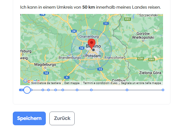Click the Gorzów Wielkopolski map label
188x130 pixels.
[x=143, y=36]
